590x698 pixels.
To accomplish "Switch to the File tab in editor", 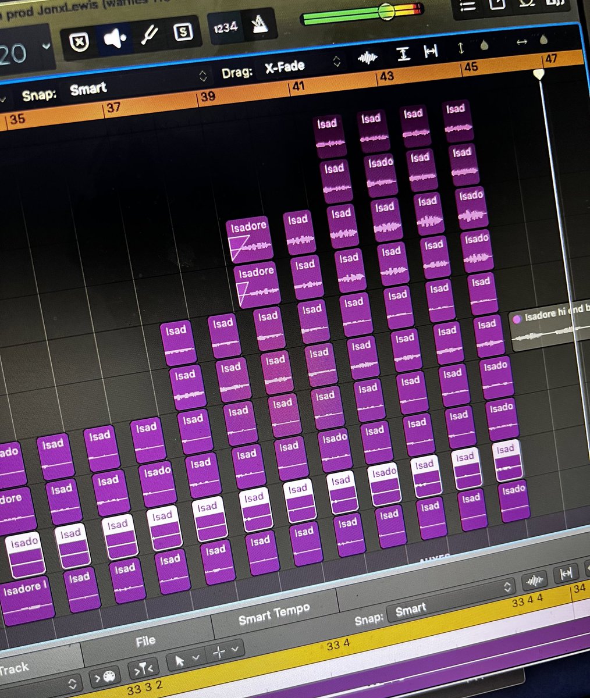I will click(x=145, y=641).
